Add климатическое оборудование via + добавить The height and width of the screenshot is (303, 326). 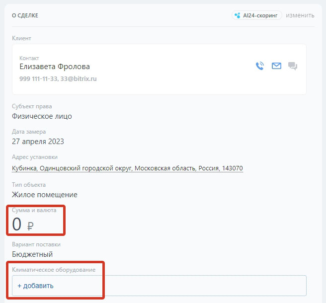(36, 286)
